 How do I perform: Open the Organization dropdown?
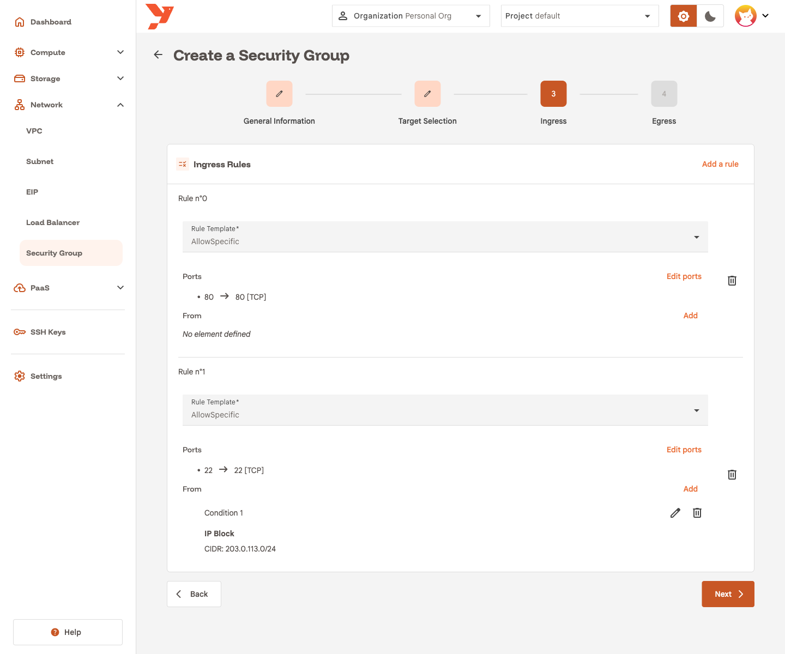click(411, 16)
